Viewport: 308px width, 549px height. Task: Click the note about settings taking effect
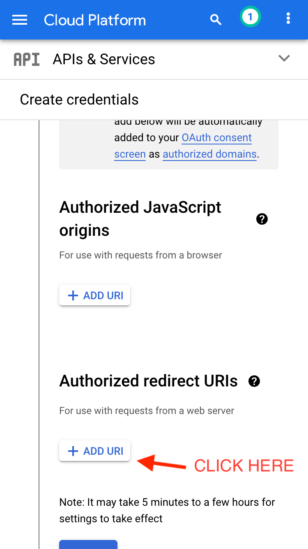tap(167, 510)
